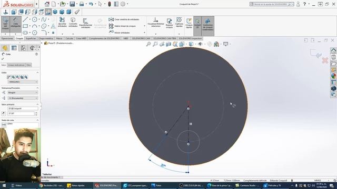
Task: Open the Windows Start button
Action: coord(4,185)
